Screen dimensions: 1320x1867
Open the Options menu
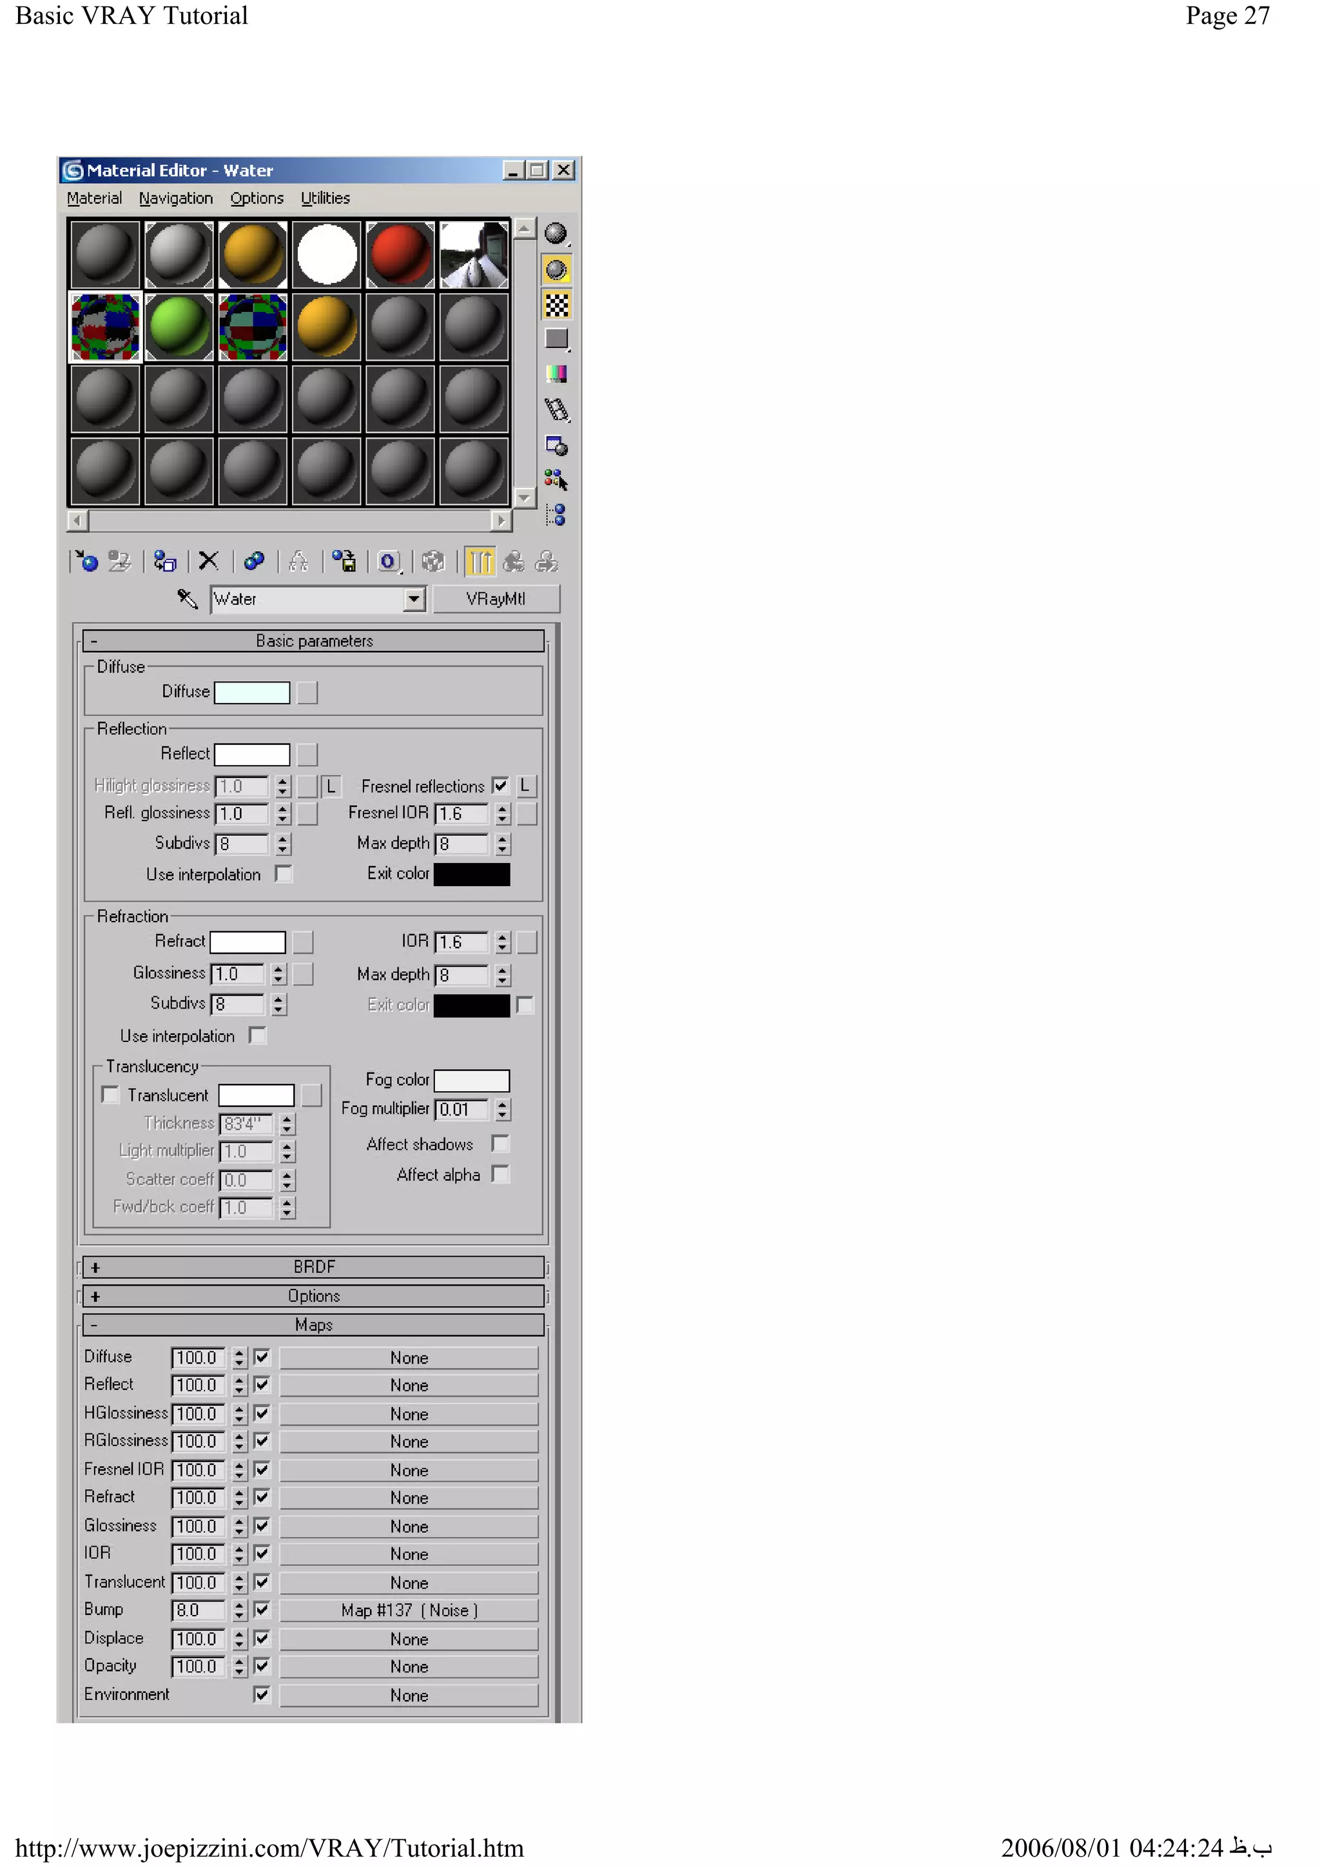point(257,199)
